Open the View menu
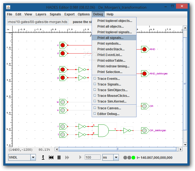Image resolution: width=195 pixels, height=171 pixels. pyautogui.click(x=28, y=14)
